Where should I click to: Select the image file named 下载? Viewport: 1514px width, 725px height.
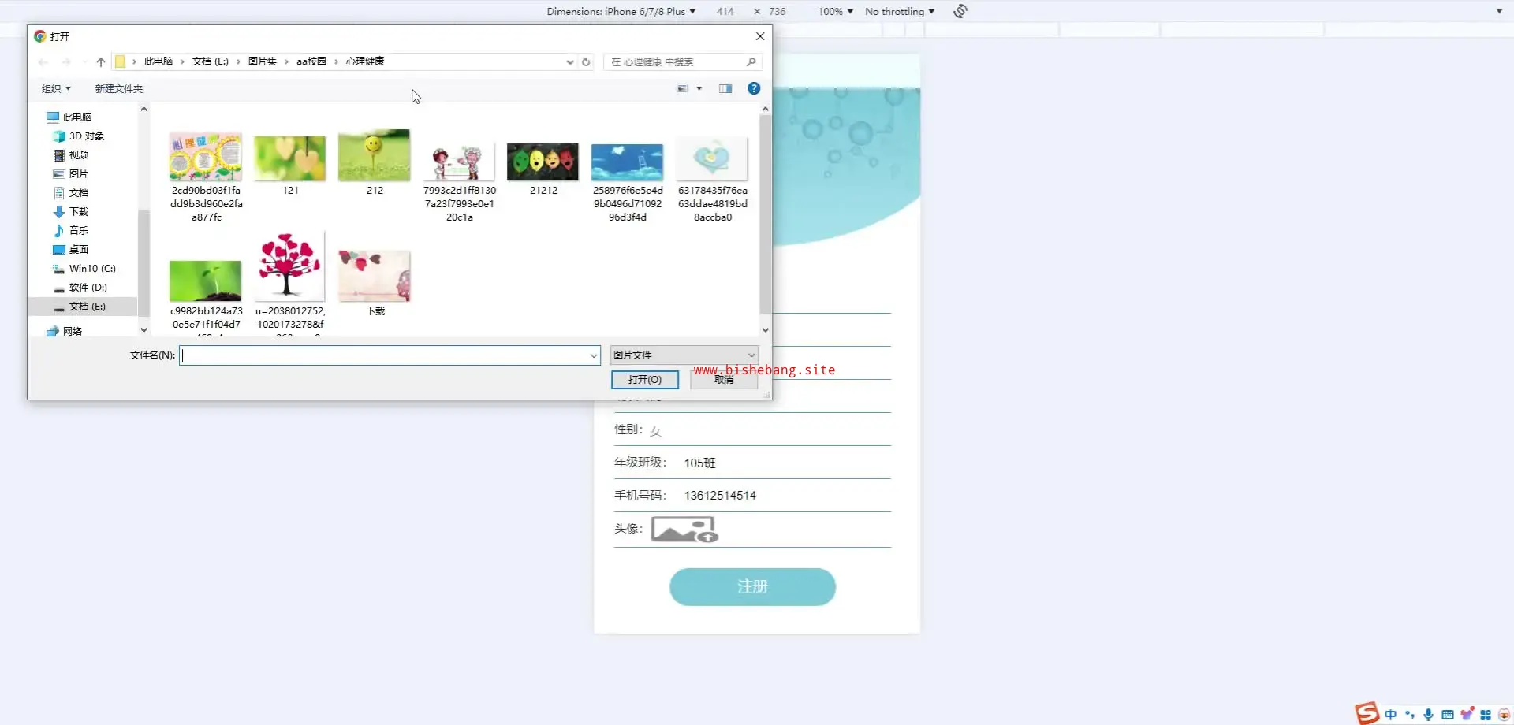coord(375,283)
